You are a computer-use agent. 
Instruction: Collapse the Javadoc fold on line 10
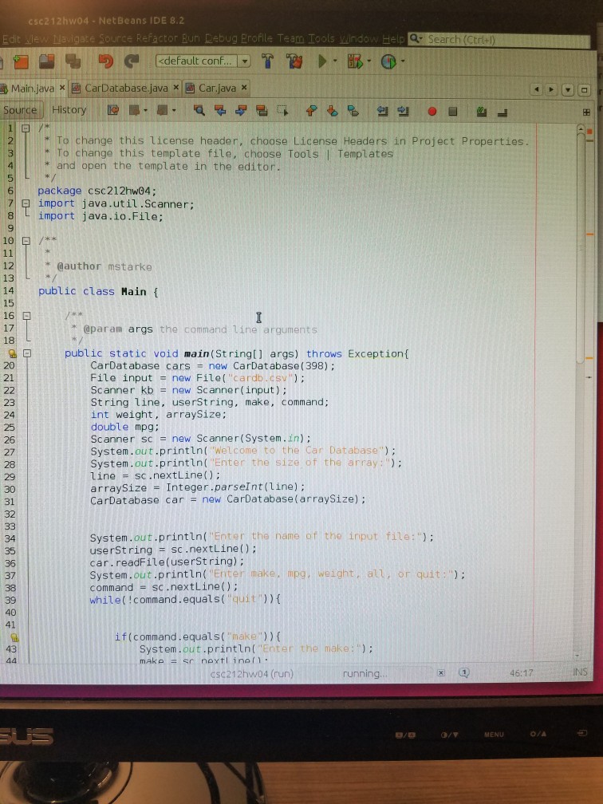pos(26,241)
